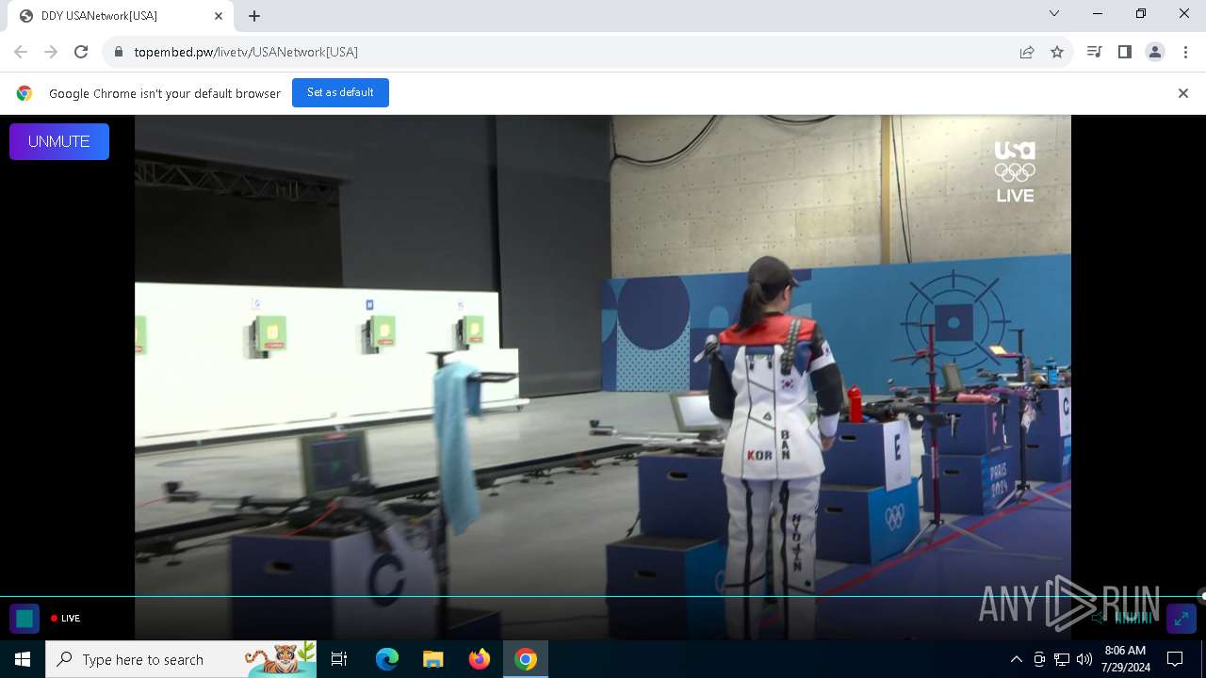
Task: Launch Microsoft Edge from taskbar
Action: point(387,659)
